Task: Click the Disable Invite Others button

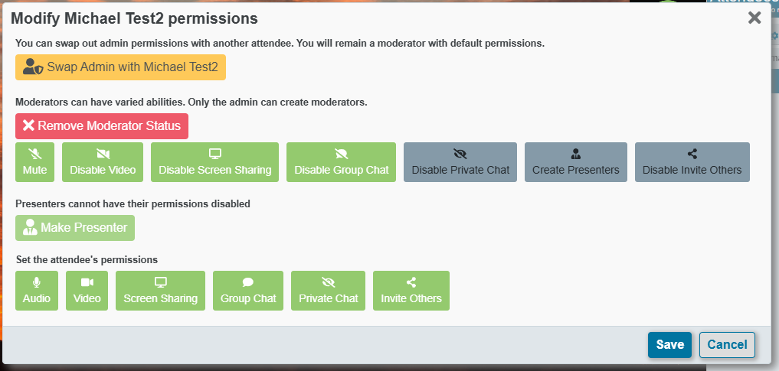Action: tap(692, 162)
